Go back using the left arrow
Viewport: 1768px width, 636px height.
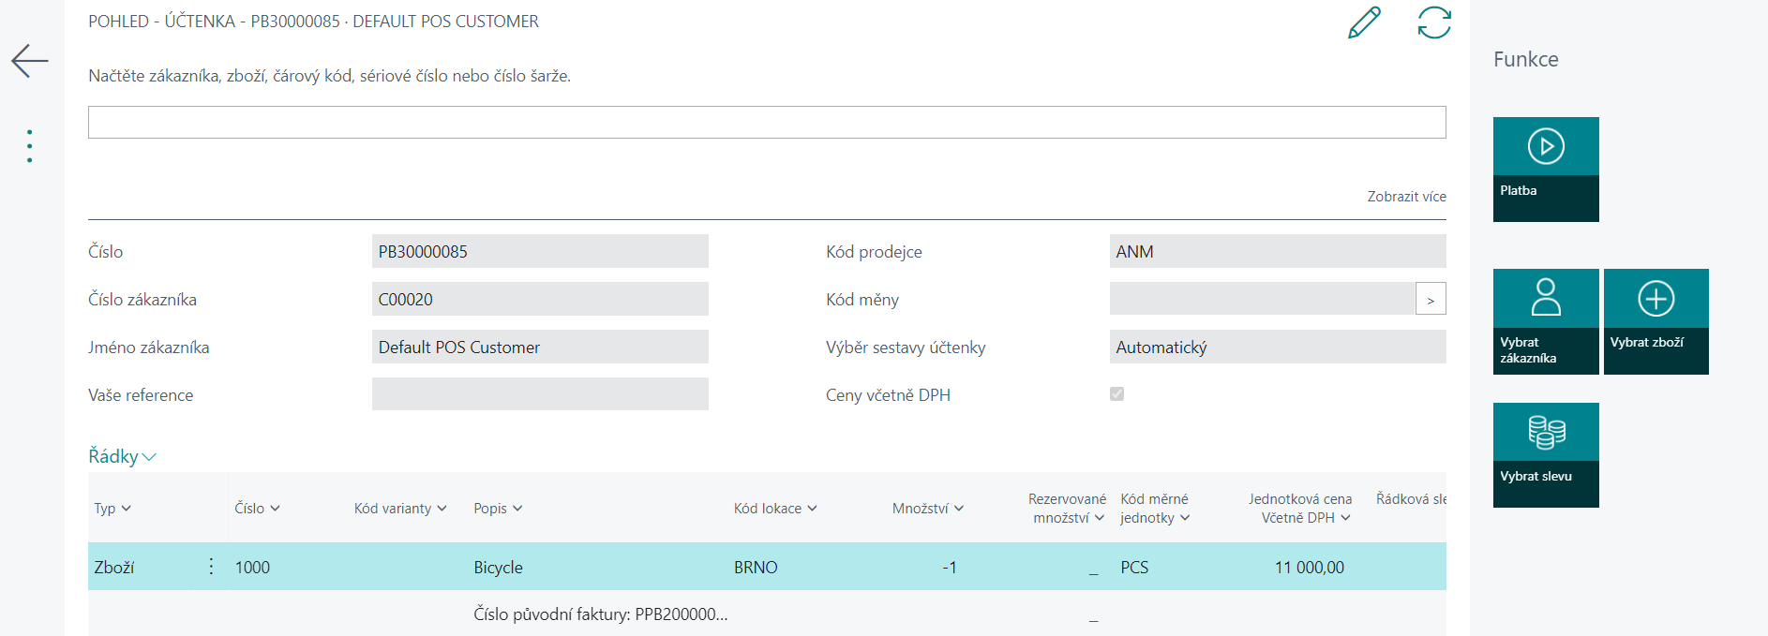(30, 61)
